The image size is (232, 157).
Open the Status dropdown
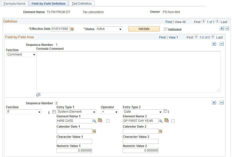coord(109,29)
